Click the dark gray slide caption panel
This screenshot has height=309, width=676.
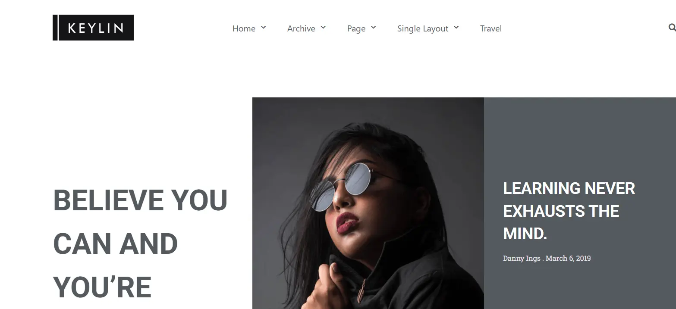pos(580,203)
